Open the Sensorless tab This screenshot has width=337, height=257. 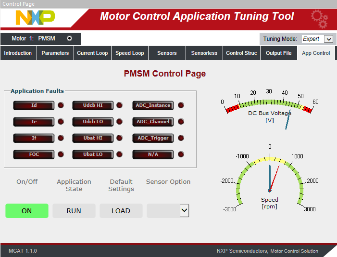[x=204, y=53]
